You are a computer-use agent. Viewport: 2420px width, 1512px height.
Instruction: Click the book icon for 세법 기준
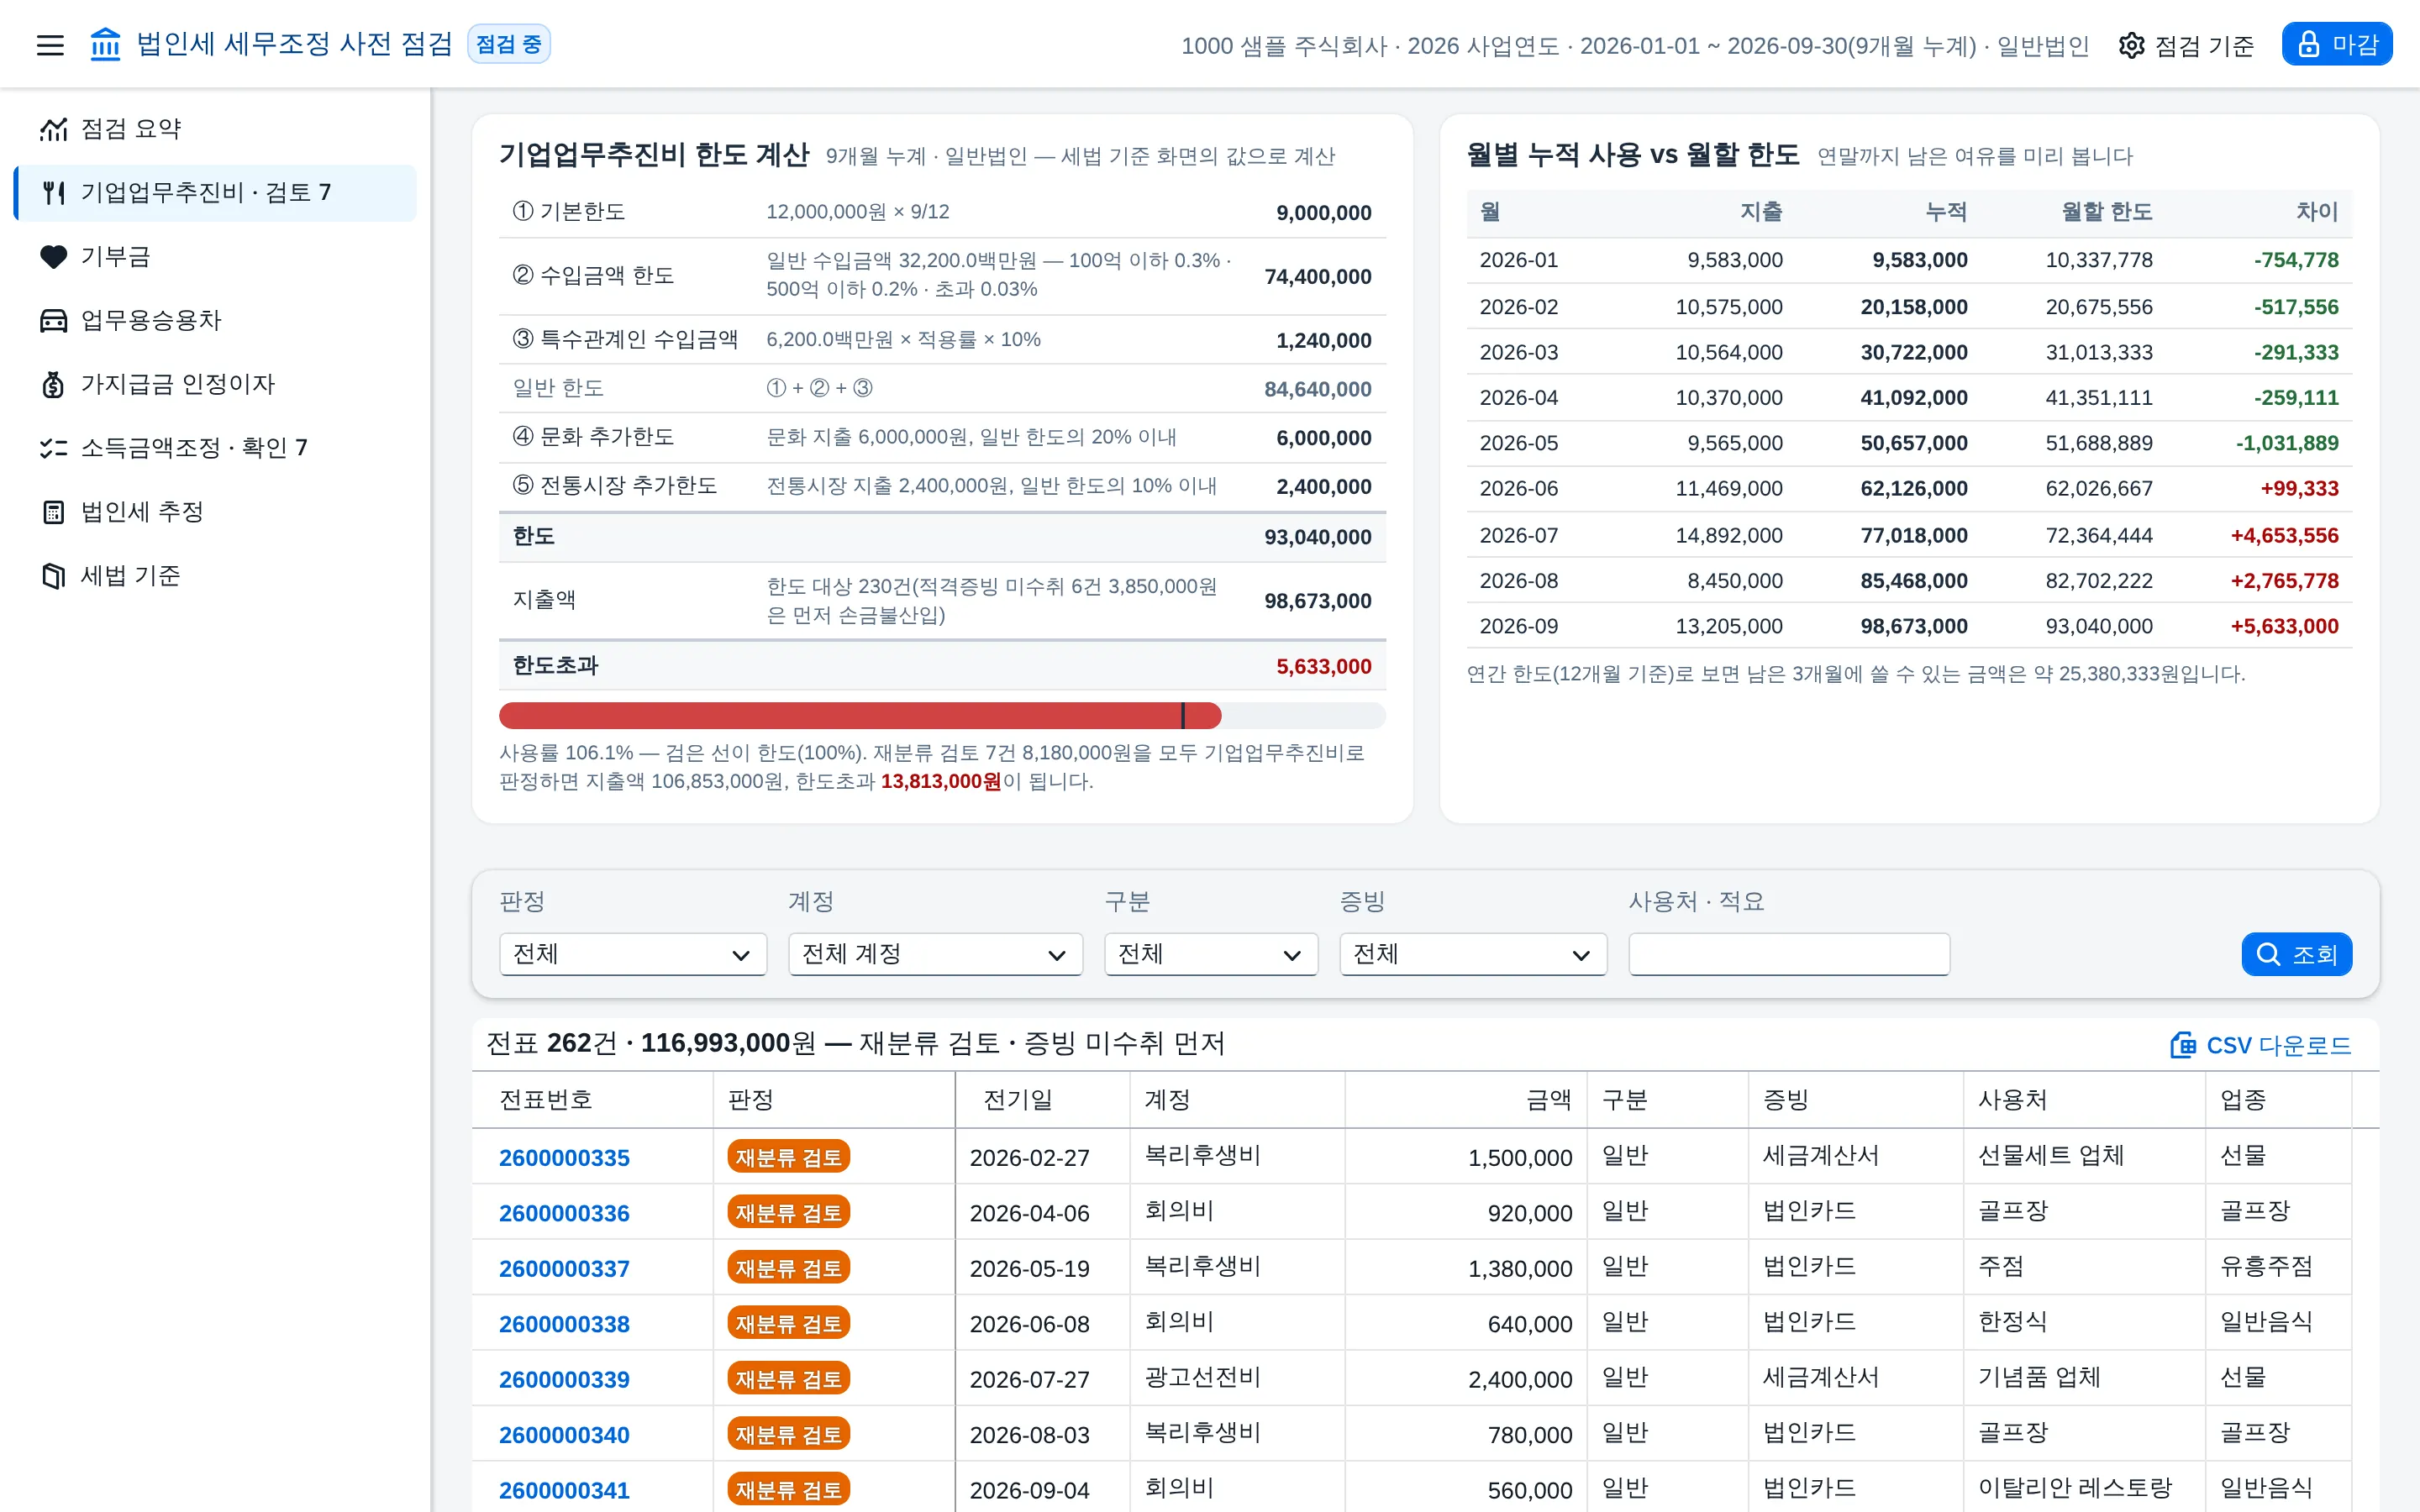[x=53, y=576]
